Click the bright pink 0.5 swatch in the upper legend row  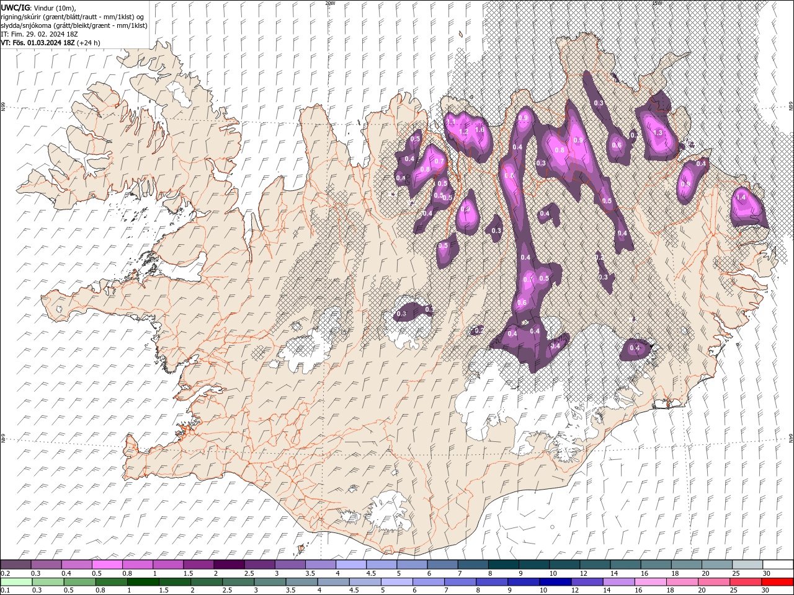point(107,565)
